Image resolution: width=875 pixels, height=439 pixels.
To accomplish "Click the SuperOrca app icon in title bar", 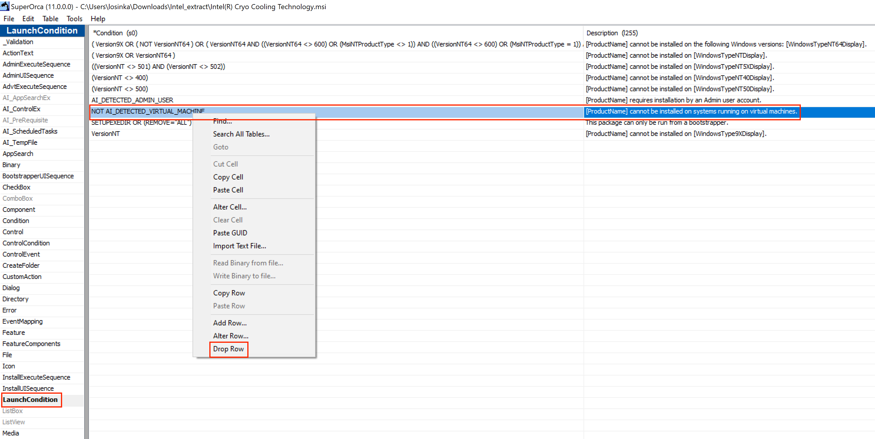I will [x=5, y=6].
